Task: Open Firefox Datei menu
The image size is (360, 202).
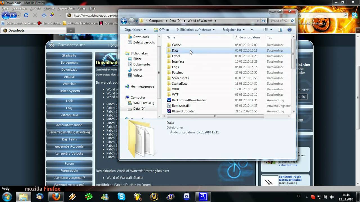Action: click(5, 8)
